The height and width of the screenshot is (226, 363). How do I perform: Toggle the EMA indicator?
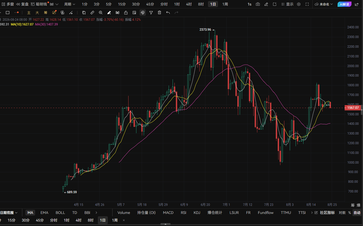pos(44,213)
